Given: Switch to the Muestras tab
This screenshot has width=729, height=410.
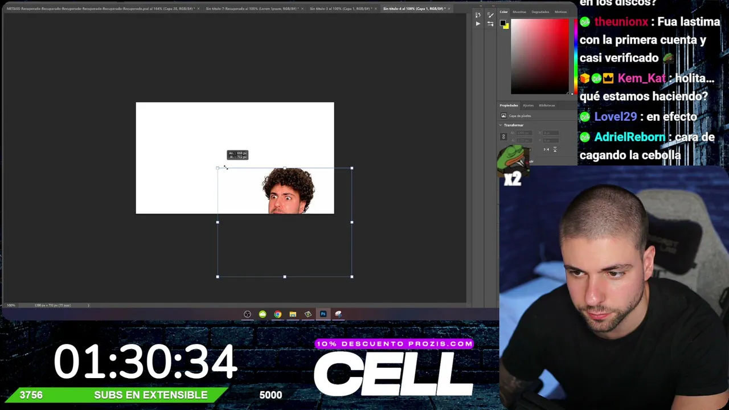Looking at the screenshot, I should (519, 12).
